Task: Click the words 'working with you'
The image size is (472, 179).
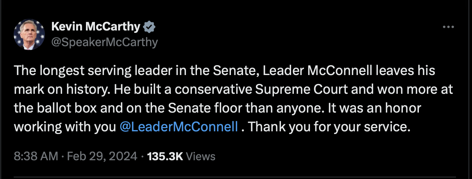Action: [x=65, y=127]
